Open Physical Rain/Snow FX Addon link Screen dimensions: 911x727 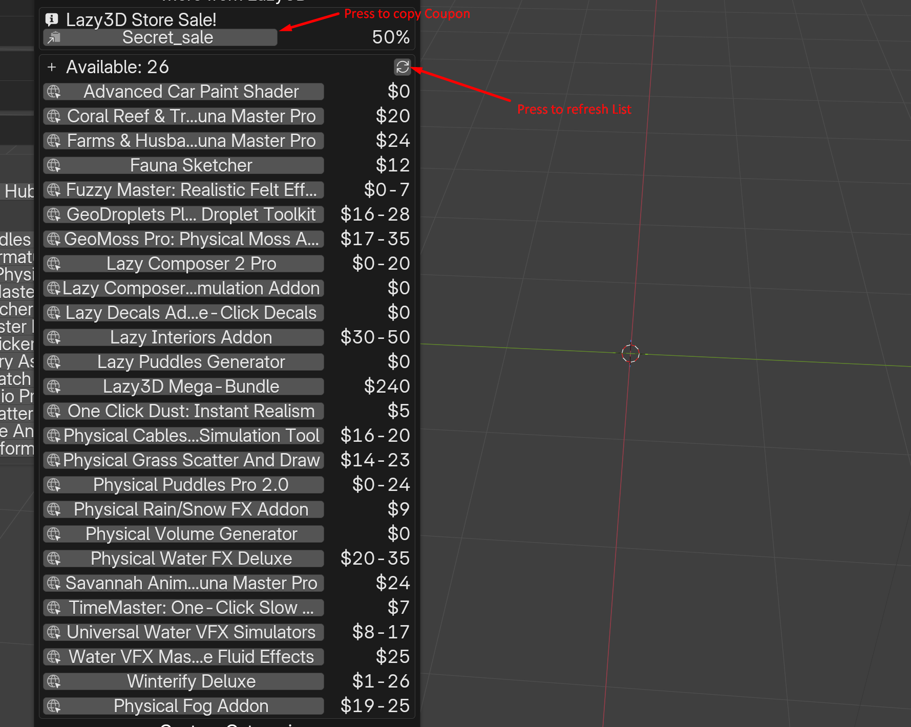[x=183, y=509]
